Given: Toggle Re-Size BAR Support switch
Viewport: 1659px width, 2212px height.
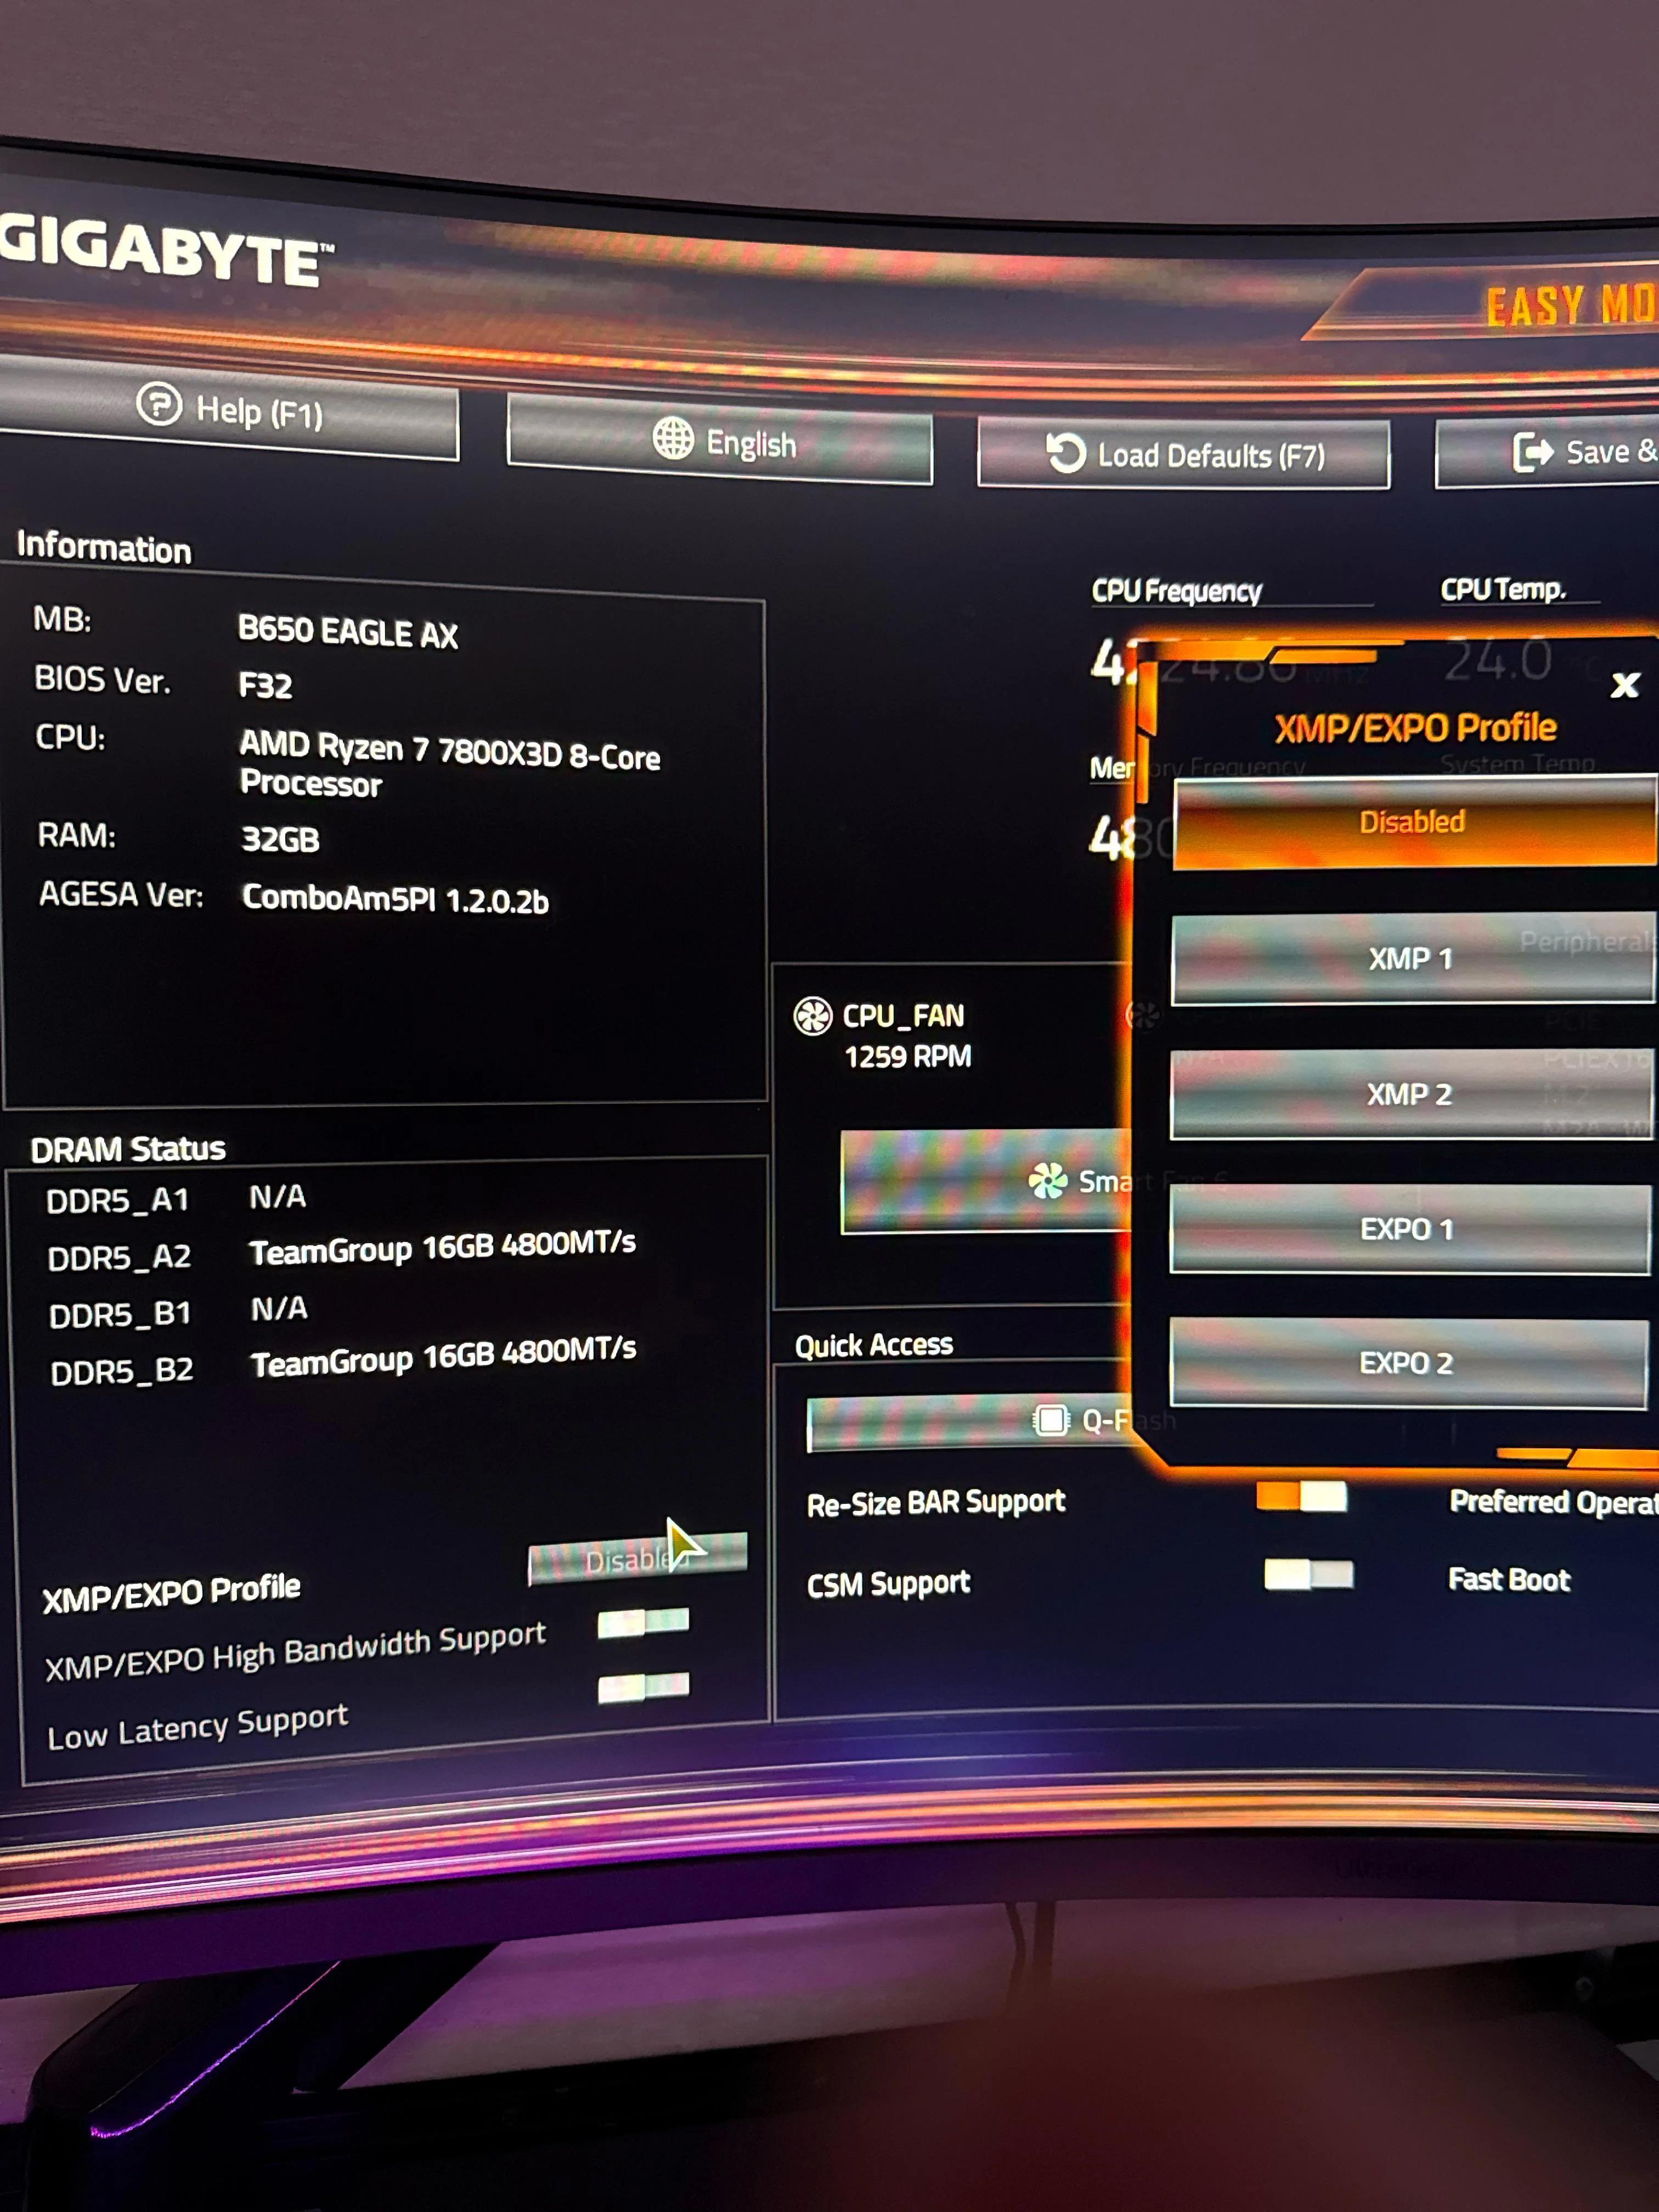Looking at the screenshot, I should coord(1301,1497).
